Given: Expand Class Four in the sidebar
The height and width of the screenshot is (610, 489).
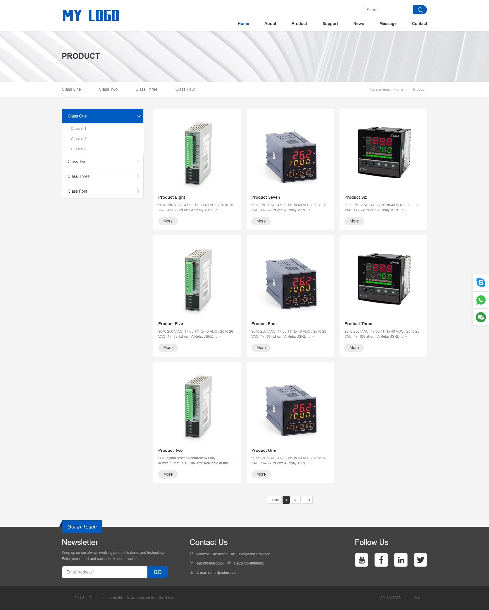Looking at the screenshot, I should (x=138, y=191).
